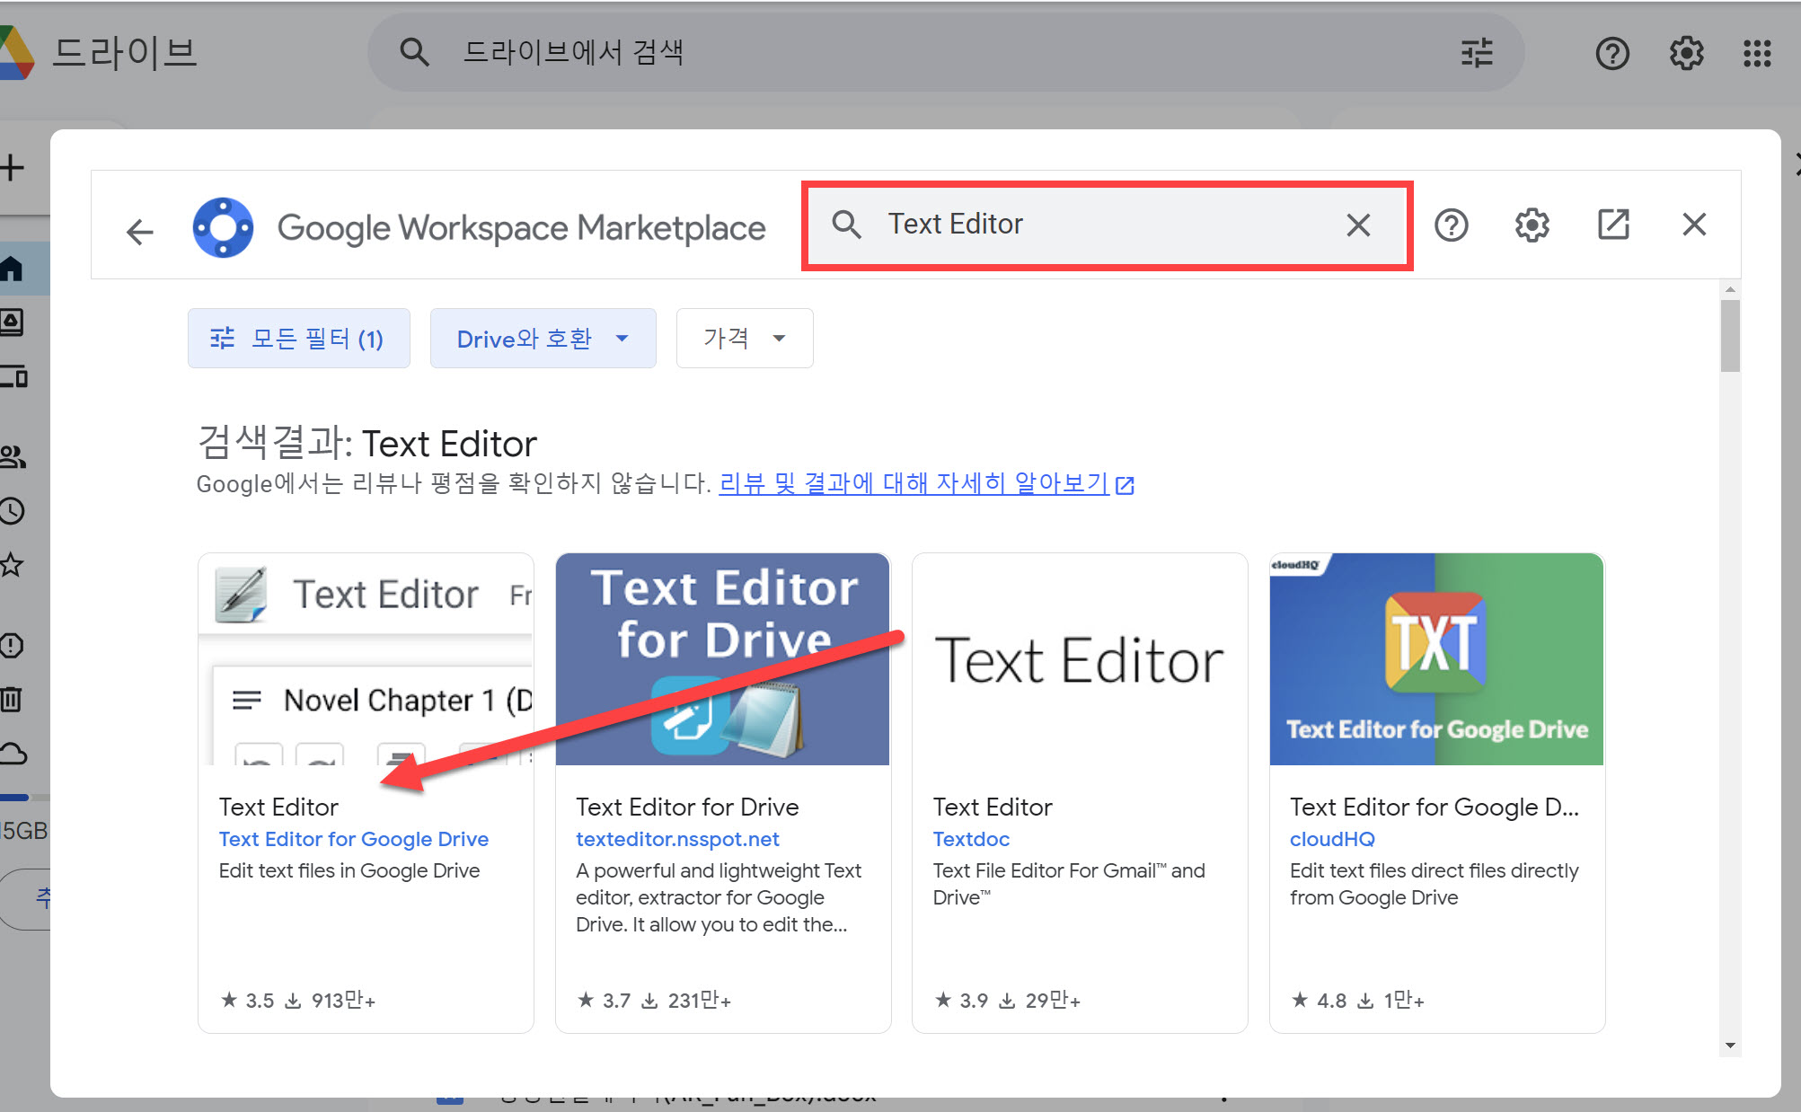Click the Drive settings gear
This screenshot has width=1801, height=1112.
(x=1686, y=53)
